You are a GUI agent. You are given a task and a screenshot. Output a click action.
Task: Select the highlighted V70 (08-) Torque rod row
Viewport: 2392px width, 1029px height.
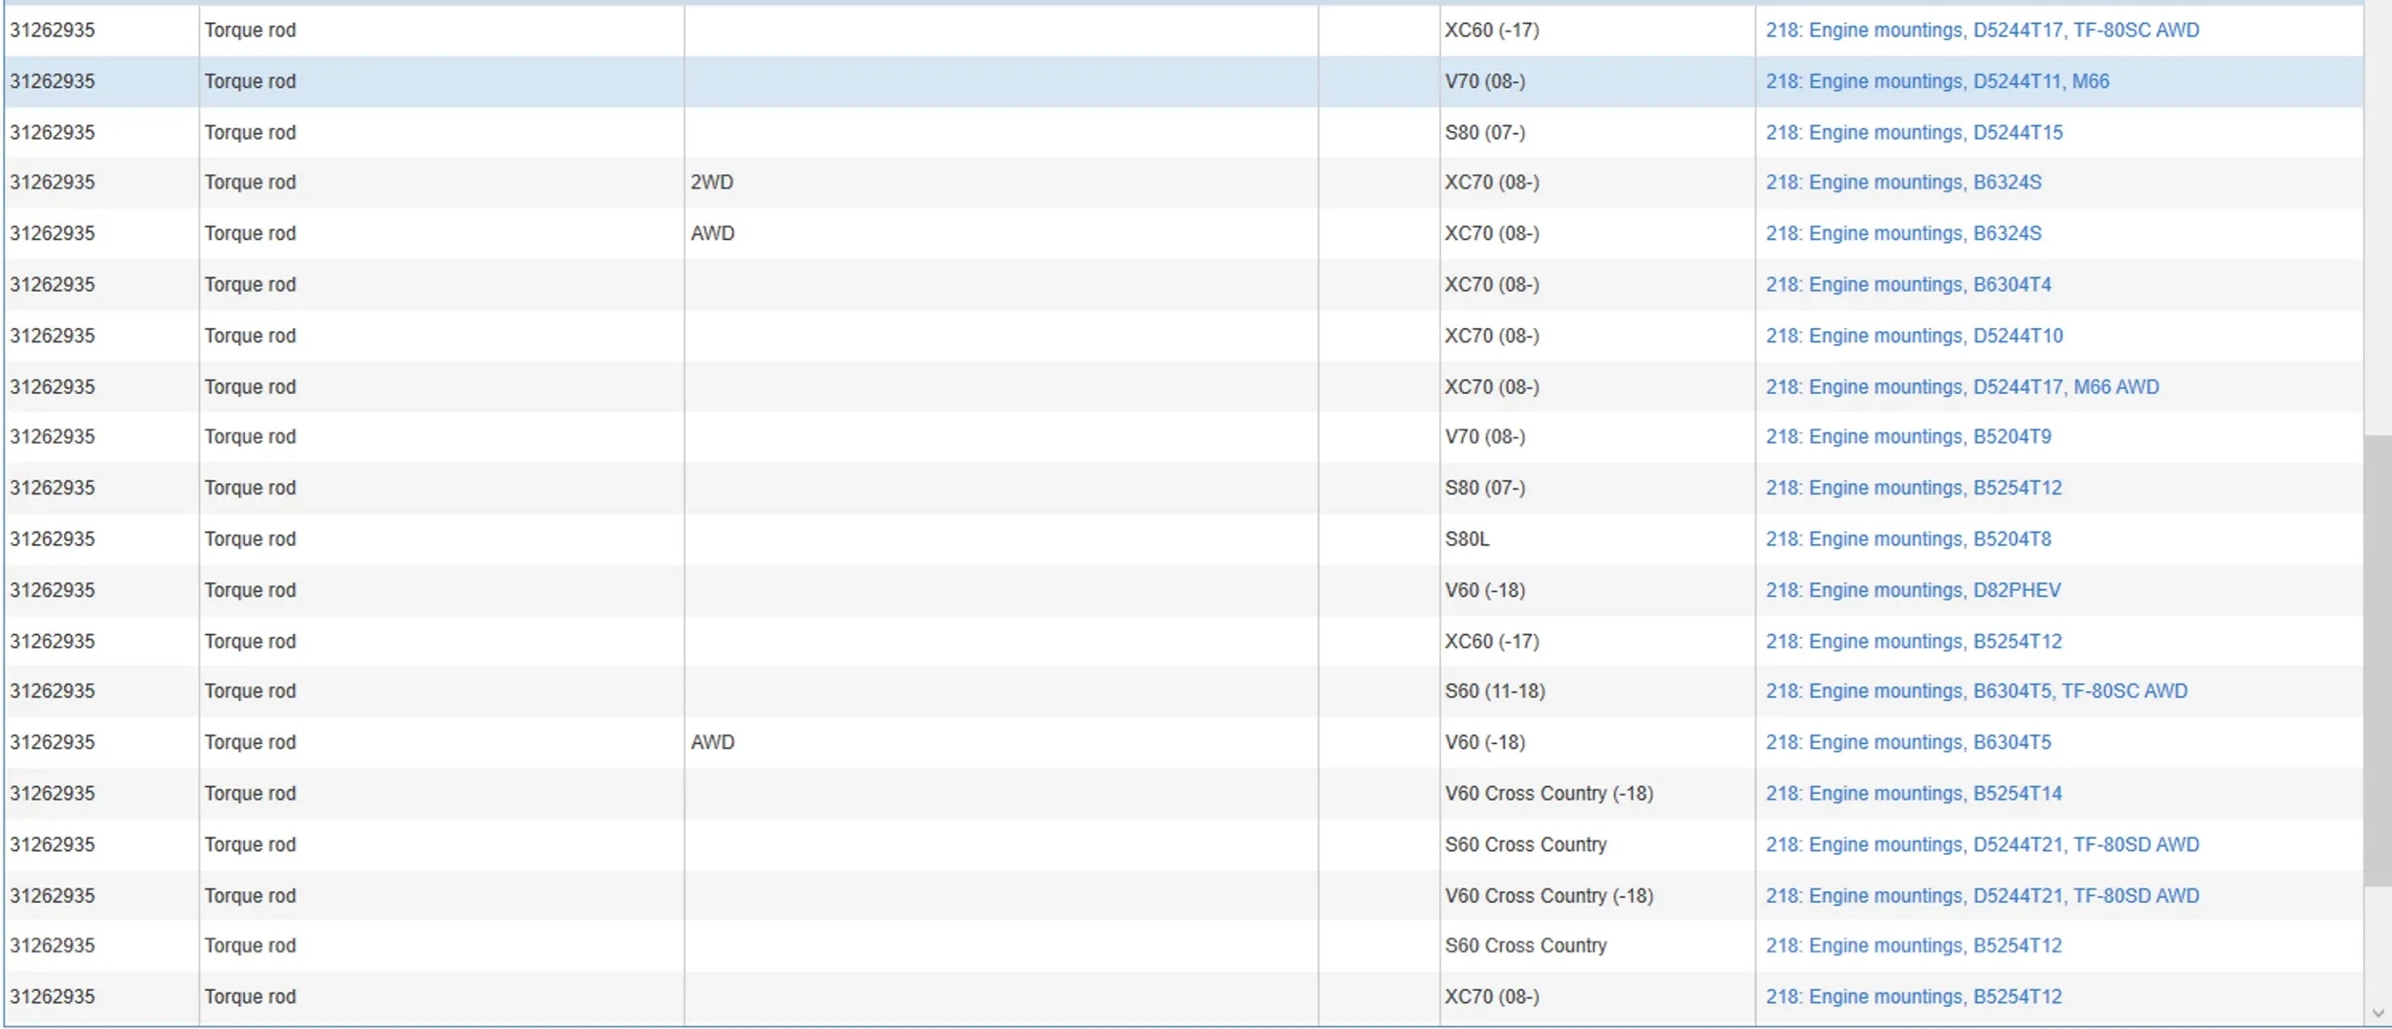coord(1184,82)
